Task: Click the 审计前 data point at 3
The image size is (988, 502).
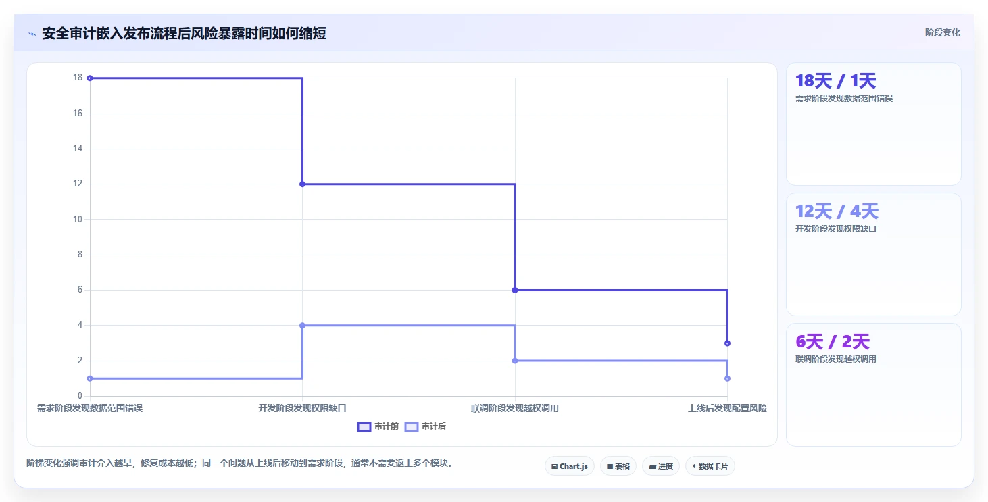Action: 727,343
